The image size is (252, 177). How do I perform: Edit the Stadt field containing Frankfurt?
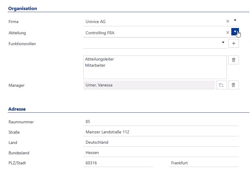pos(203,163)
